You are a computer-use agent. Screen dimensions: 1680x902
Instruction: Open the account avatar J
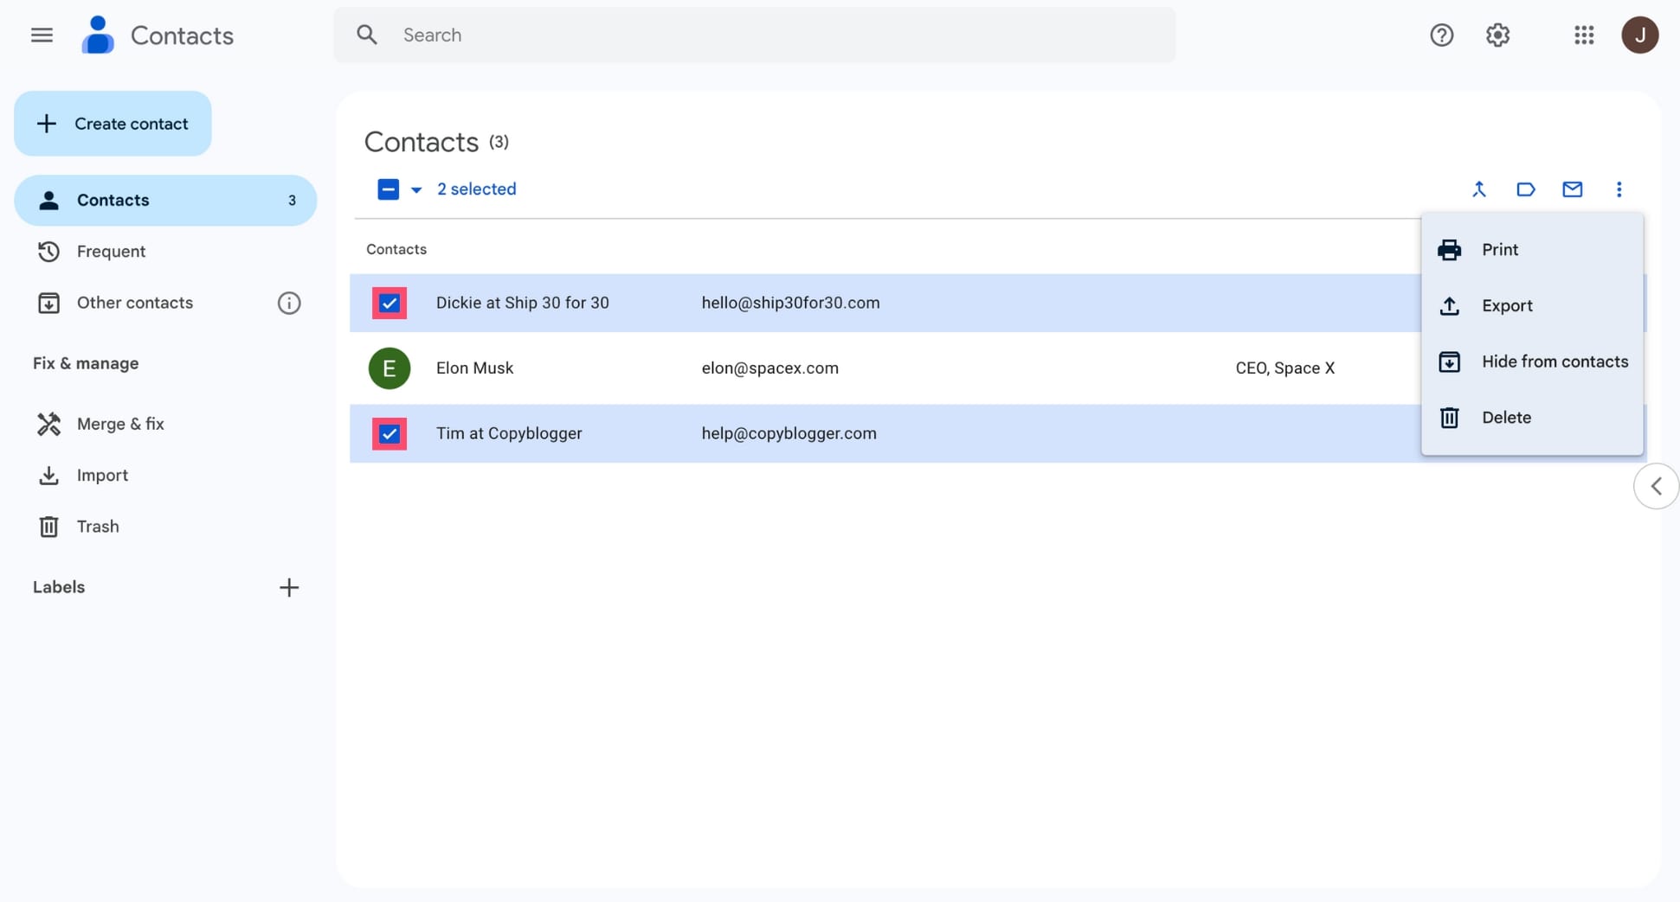pyautogui.click(x=1639, y=35)
